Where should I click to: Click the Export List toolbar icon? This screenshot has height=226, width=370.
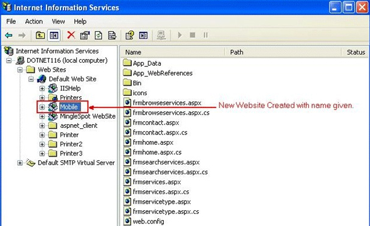coord(112,36)
